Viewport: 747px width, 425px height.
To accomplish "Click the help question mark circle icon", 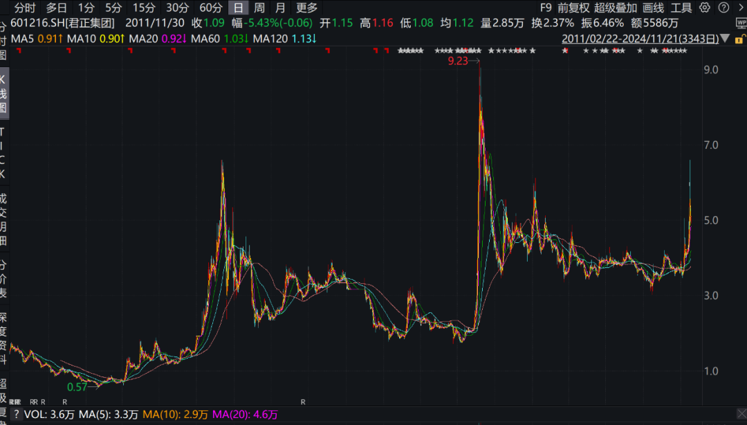I will point(722,8).
